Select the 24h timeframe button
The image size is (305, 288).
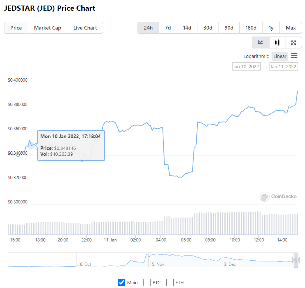point(148,28)
